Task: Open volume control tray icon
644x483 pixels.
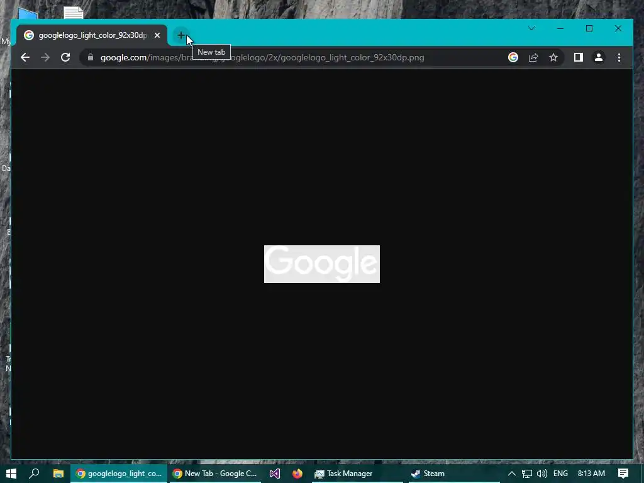Action: click(x=541, y=474)
